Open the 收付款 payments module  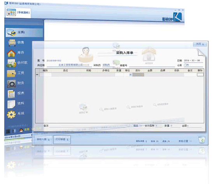point(17,63)
